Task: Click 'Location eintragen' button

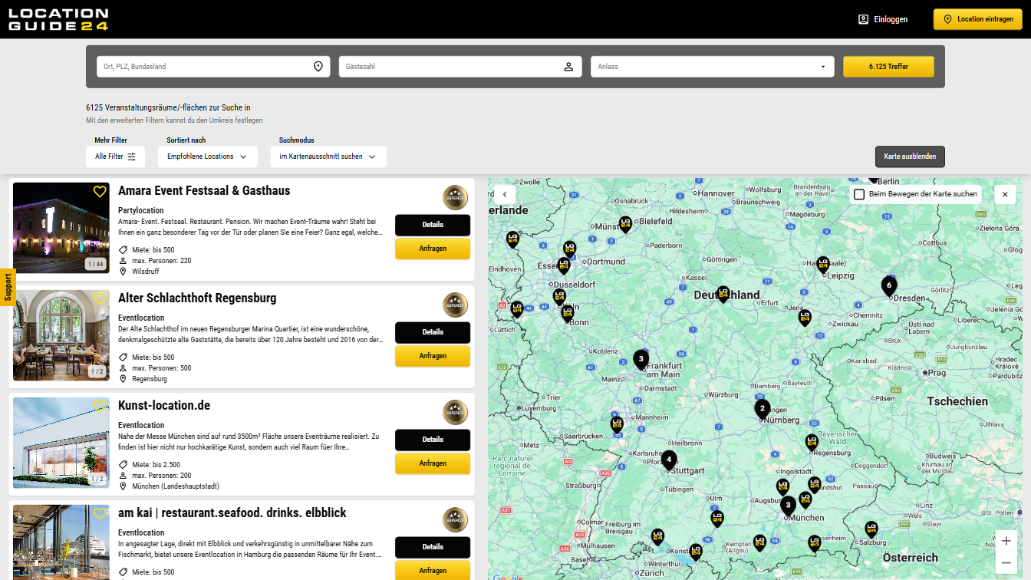Action: coord(977,19)
